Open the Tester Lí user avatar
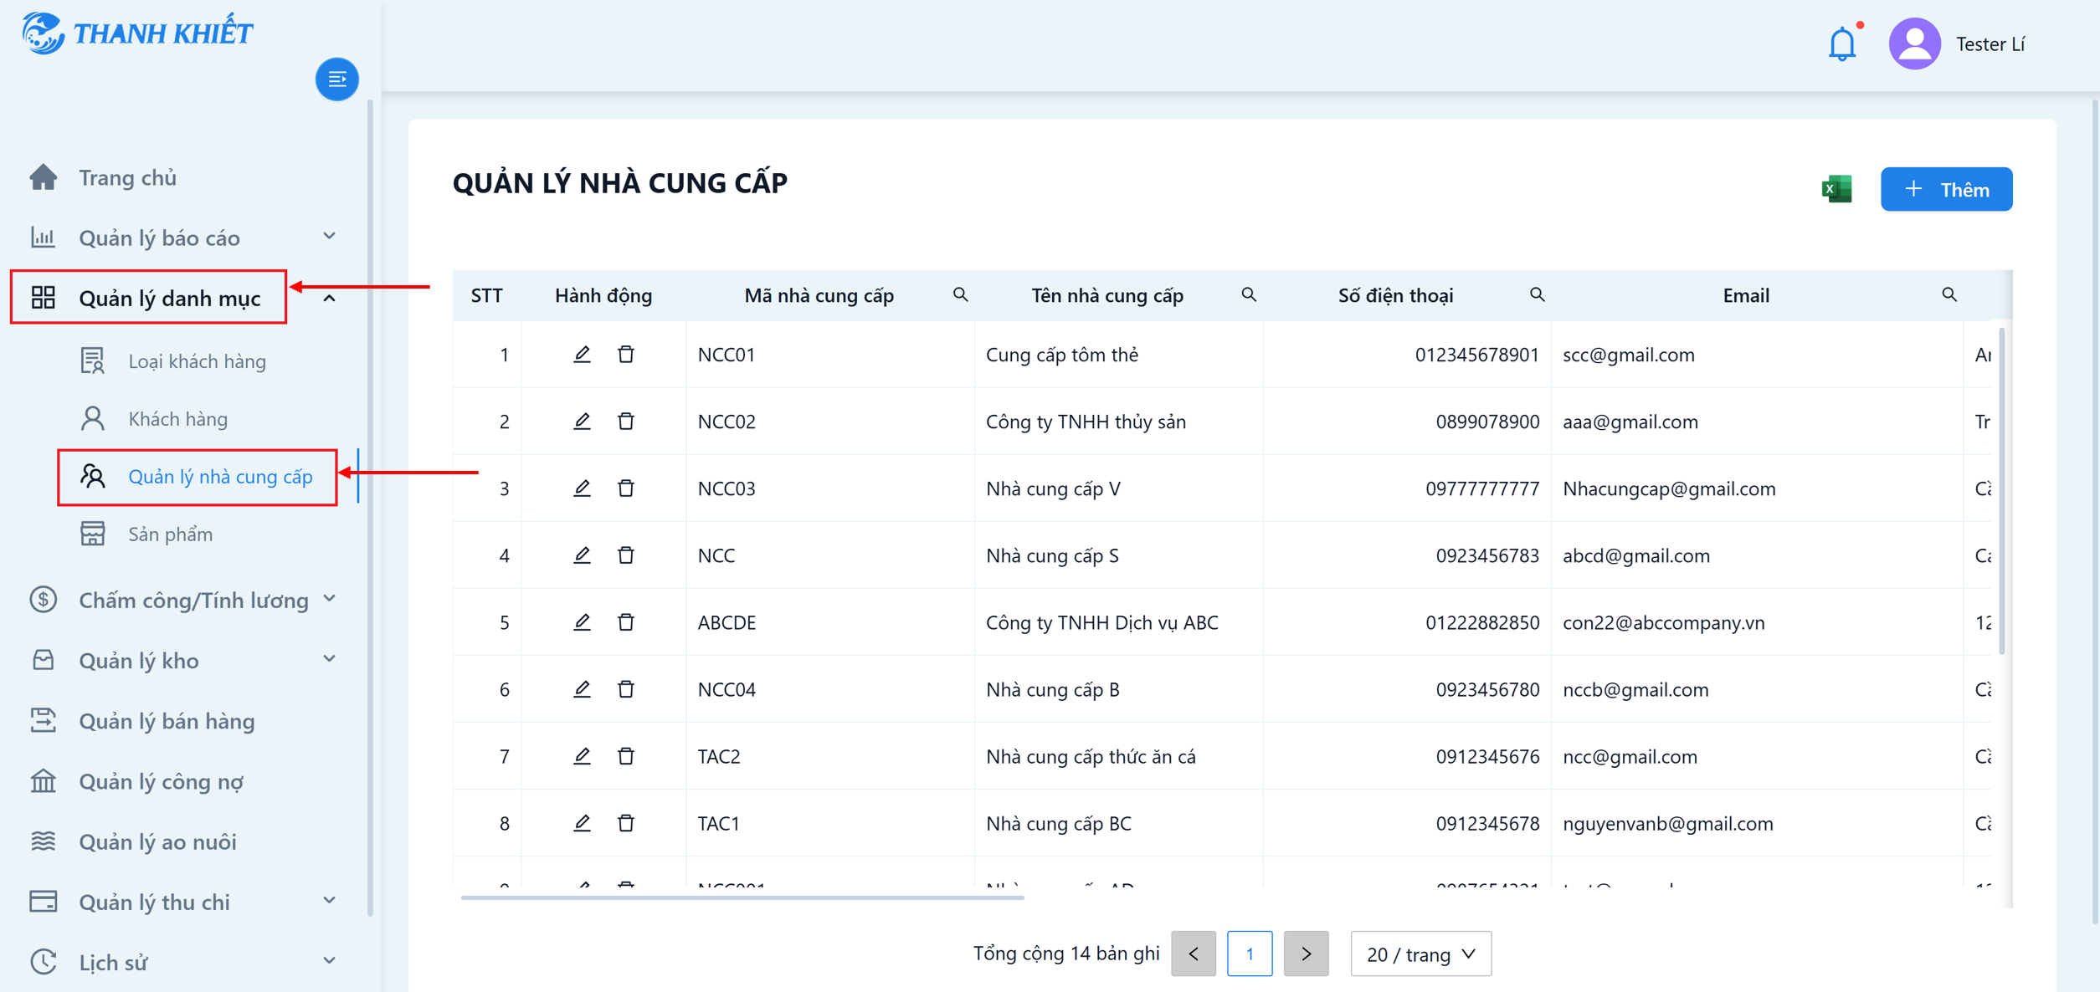This screenshot has height=992, width=2100. pos(1914,44)
